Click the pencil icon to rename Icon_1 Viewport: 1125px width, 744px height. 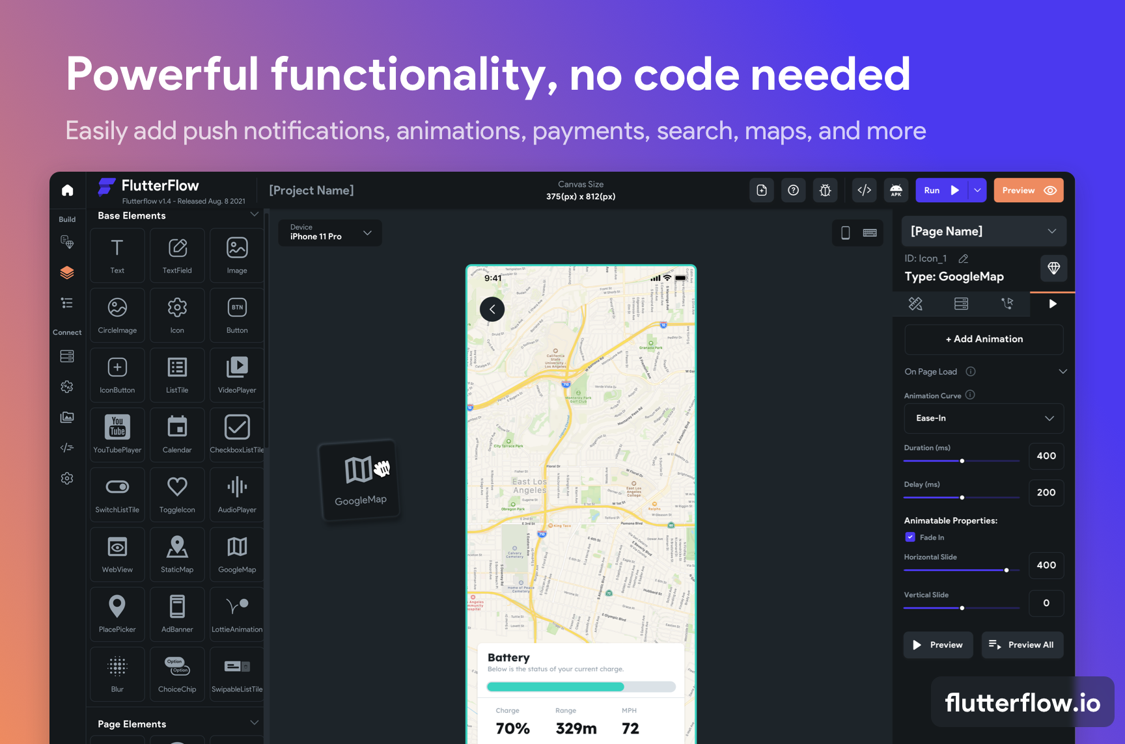[963, 258]
